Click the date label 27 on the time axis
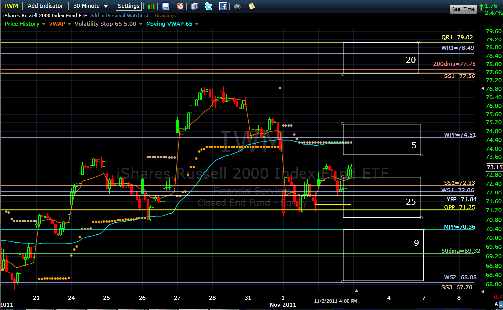This screenshot has height=310, width=503. click(x=177, y=298)
